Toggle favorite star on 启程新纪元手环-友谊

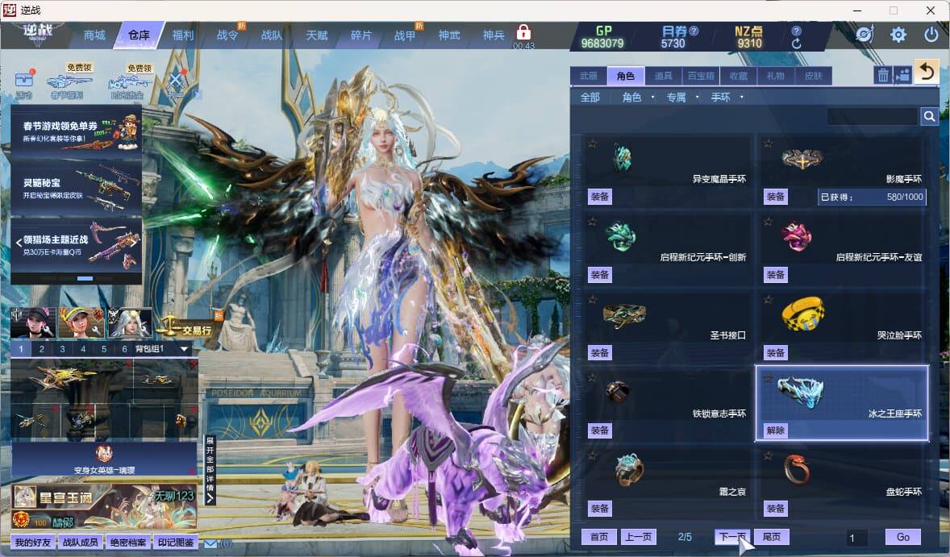[x=769, y=222]
